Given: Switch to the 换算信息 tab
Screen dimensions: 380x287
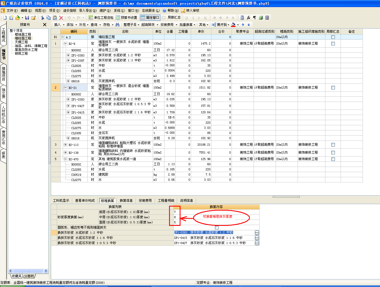Looking at the screenshot, I should click(x=126, y=201).
